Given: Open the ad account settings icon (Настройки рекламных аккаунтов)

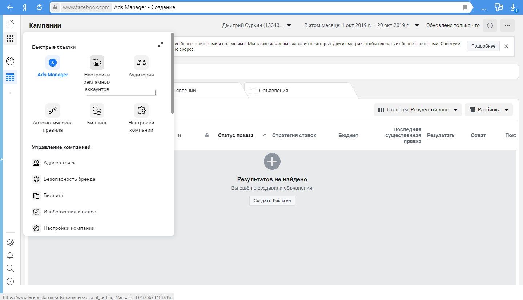Looking at the screenshot, I should click(x=97, y=63).
